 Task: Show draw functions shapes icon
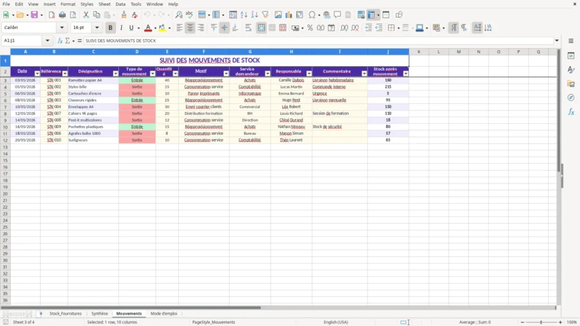[399, 15]
